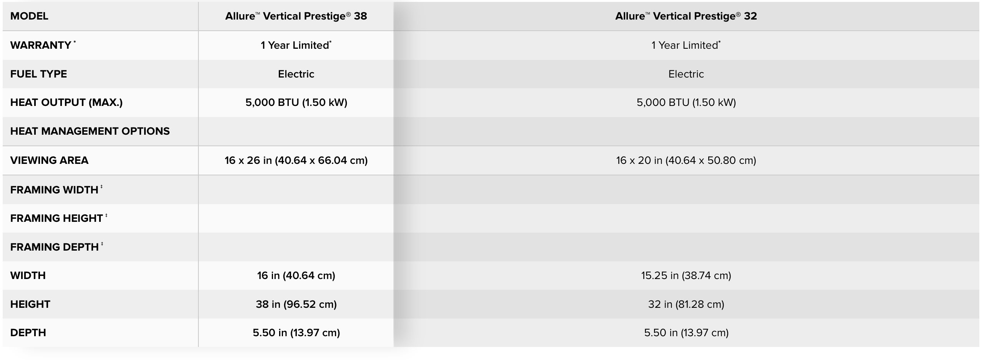This screenshot has width=982, height=360.
Task: Select the MODEL header label
Action: click(x=29, y=16)
